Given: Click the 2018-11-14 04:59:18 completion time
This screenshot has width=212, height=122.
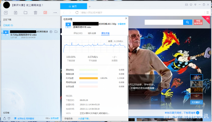Looking at the screenshot, I should 90,109.
